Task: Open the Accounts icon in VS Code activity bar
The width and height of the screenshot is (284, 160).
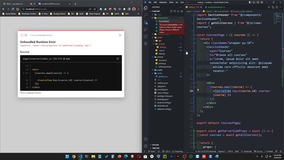Action: pos(146,139)
